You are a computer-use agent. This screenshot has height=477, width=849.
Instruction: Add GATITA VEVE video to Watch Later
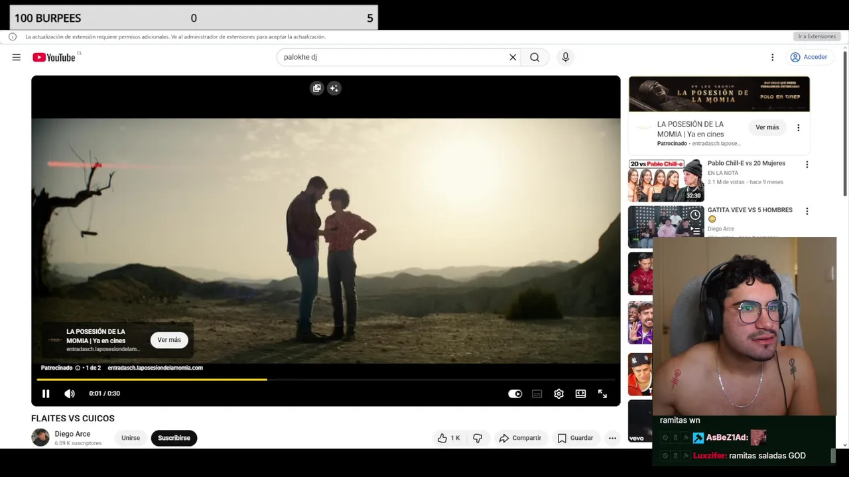695,215
